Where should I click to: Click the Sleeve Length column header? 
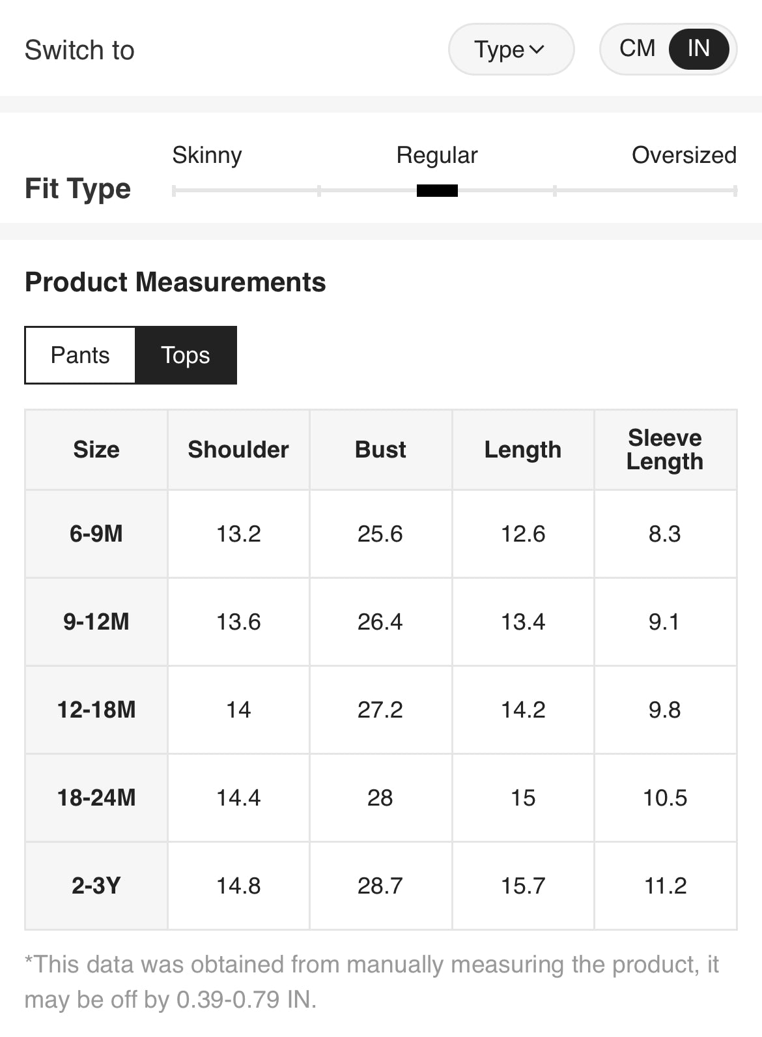click(x=665, y=450)
